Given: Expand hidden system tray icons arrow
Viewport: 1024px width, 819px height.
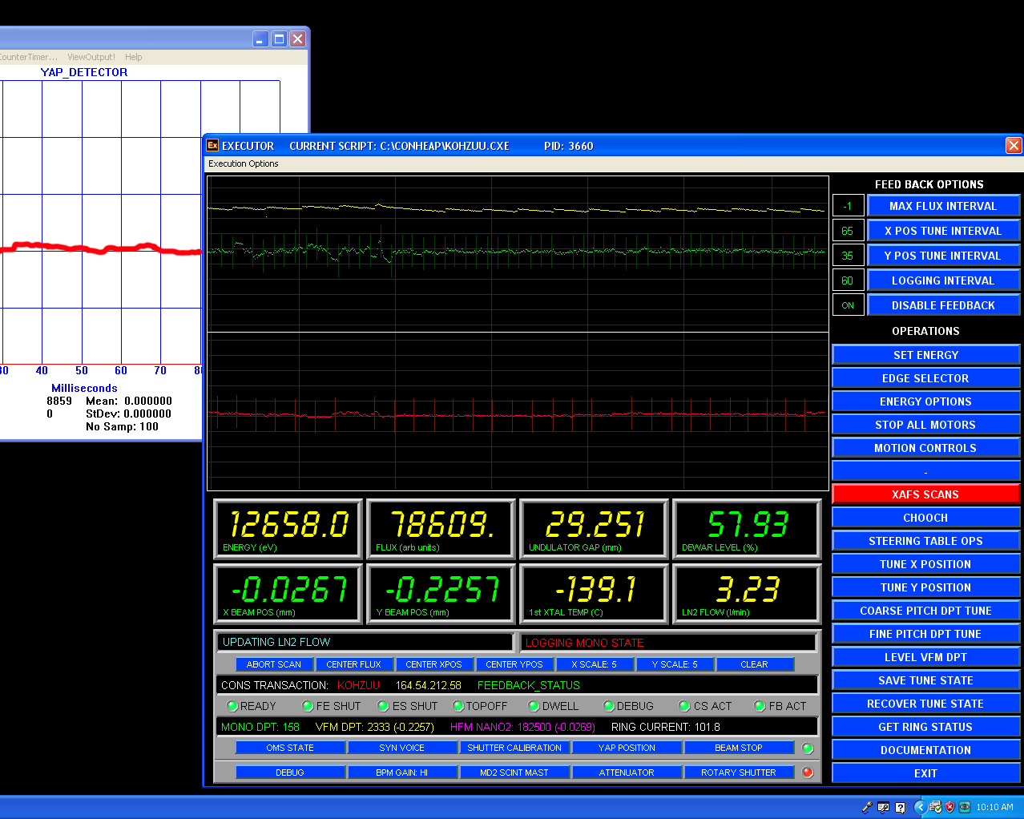Looking at the screenshot, I should 921,807.
